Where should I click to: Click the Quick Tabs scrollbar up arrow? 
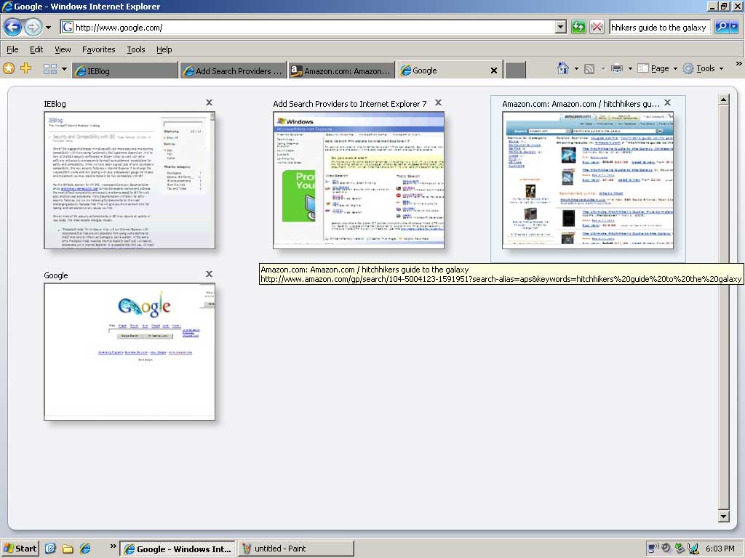point(724,100)
